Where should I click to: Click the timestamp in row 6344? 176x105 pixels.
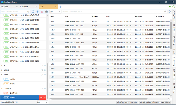coord(119,43)
